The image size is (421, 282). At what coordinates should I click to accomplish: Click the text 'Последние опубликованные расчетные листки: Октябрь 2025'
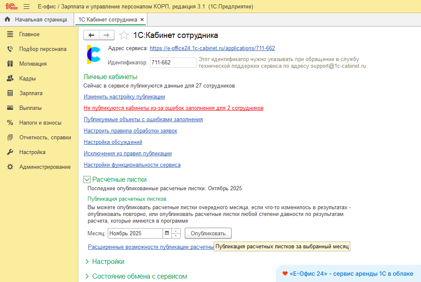(165, 189)
